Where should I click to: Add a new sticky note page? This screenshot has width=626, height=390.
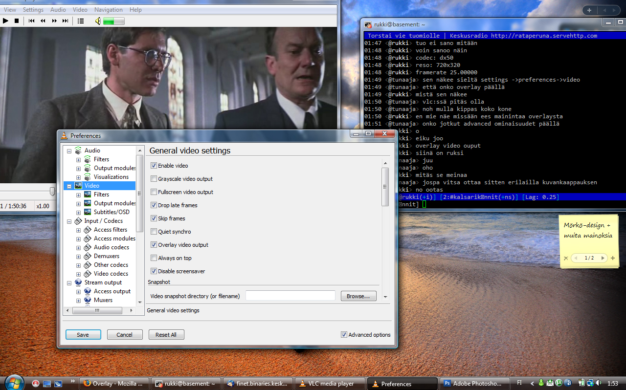click(x=613, y=258)
